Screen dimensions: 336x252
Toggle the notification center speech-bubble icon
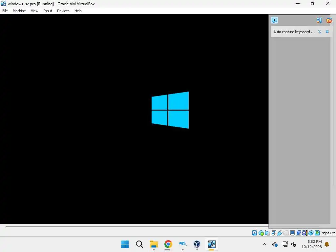pos(275,20)
